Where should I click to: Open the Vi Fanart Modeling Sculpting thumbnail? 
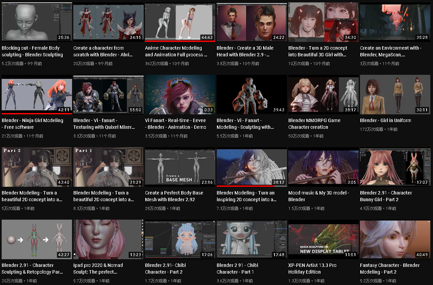click(x=252, y=94)
